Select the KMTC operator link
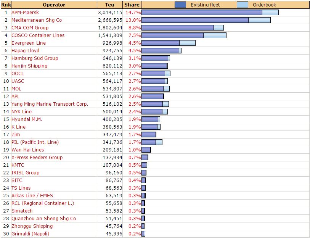 point(18,165)
